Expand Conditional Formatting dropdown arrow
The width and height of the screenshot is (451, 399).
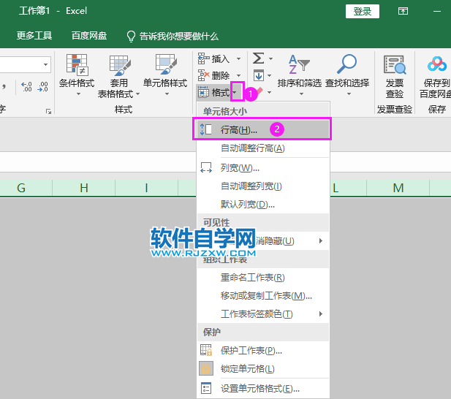click(78, 94)
